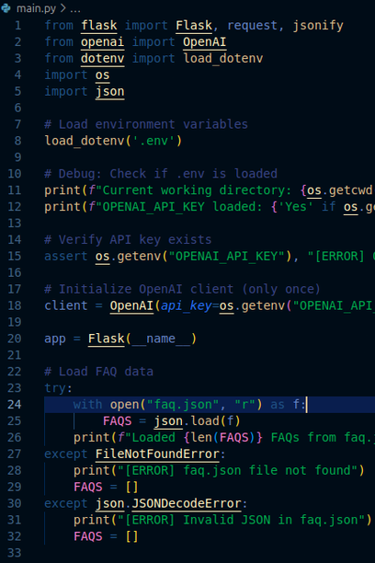The height and width of the screenshot is (563, 375).
Task: Click the Python file icon in breadcrumb
Action: pyautogui.click(x=6, y=8)
